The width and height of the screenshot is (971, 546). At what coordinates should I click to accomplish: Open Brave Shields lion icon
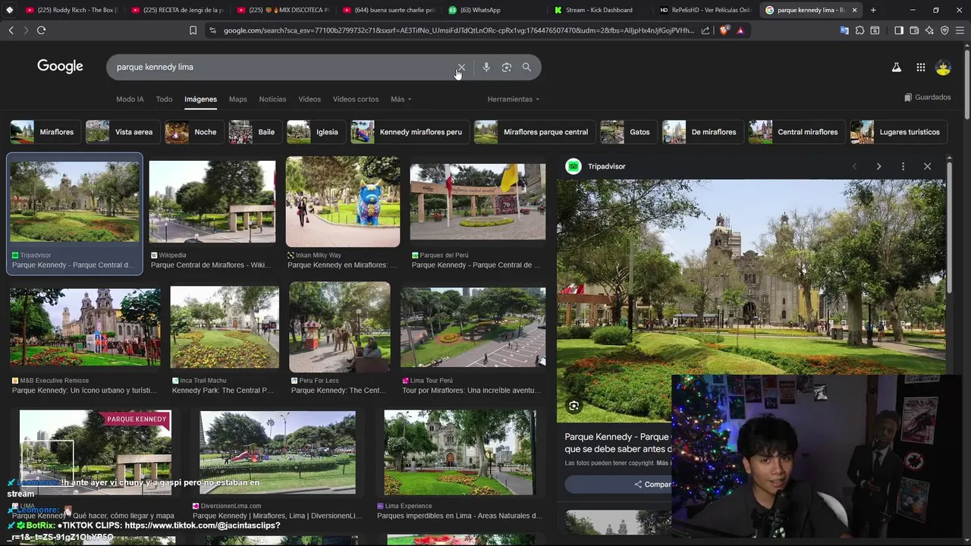(x=724, y=30)
